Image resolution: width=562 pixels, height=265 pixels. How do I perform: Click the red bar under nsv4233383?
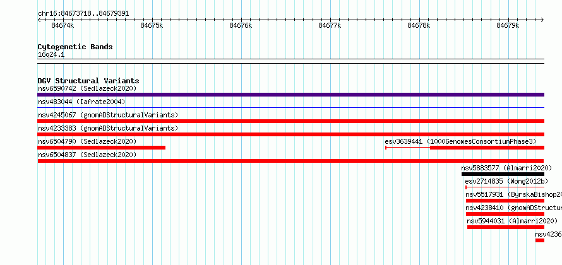pyautogui.click(x=290, y=134)
